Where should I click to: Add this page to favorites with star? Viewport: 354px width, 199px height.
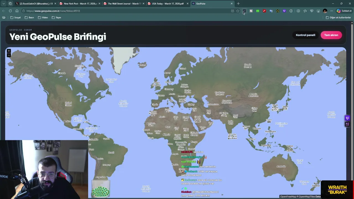pyautogui.click(x=238, y=11)
